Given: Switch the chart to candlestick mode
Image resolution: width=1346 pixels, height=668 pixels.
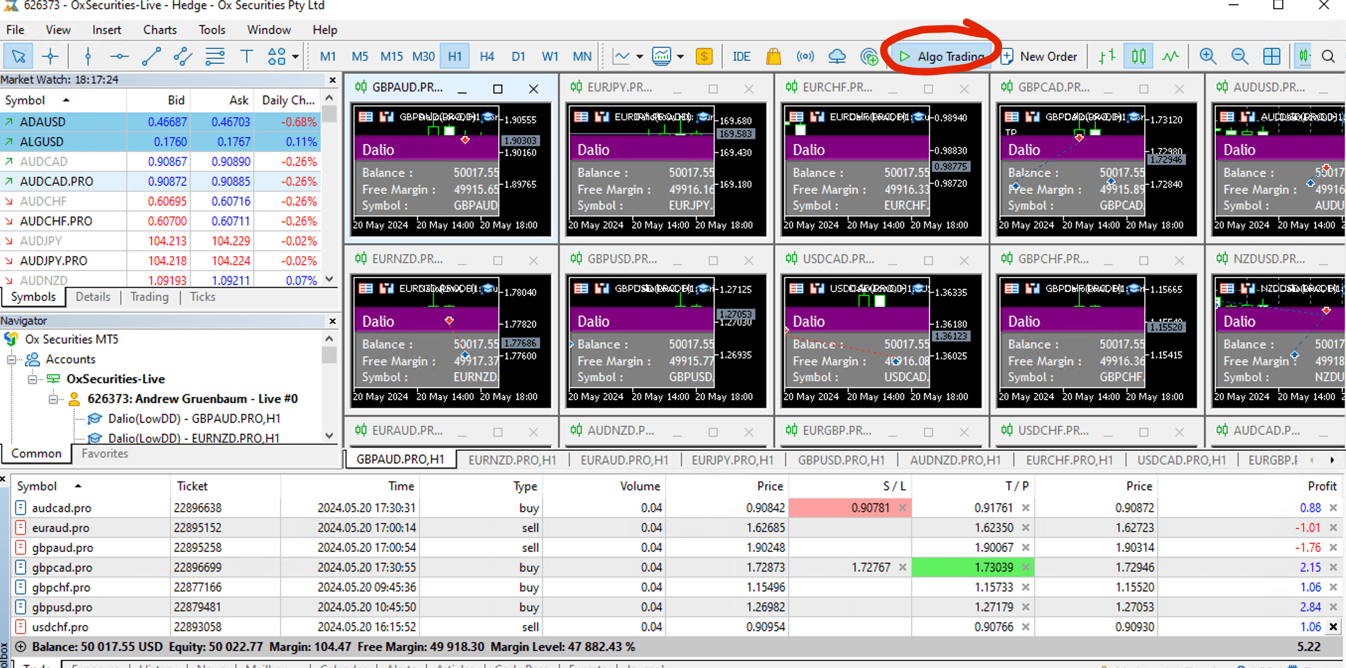Looking at the screenshot, I should click(x=1139, y=57).
